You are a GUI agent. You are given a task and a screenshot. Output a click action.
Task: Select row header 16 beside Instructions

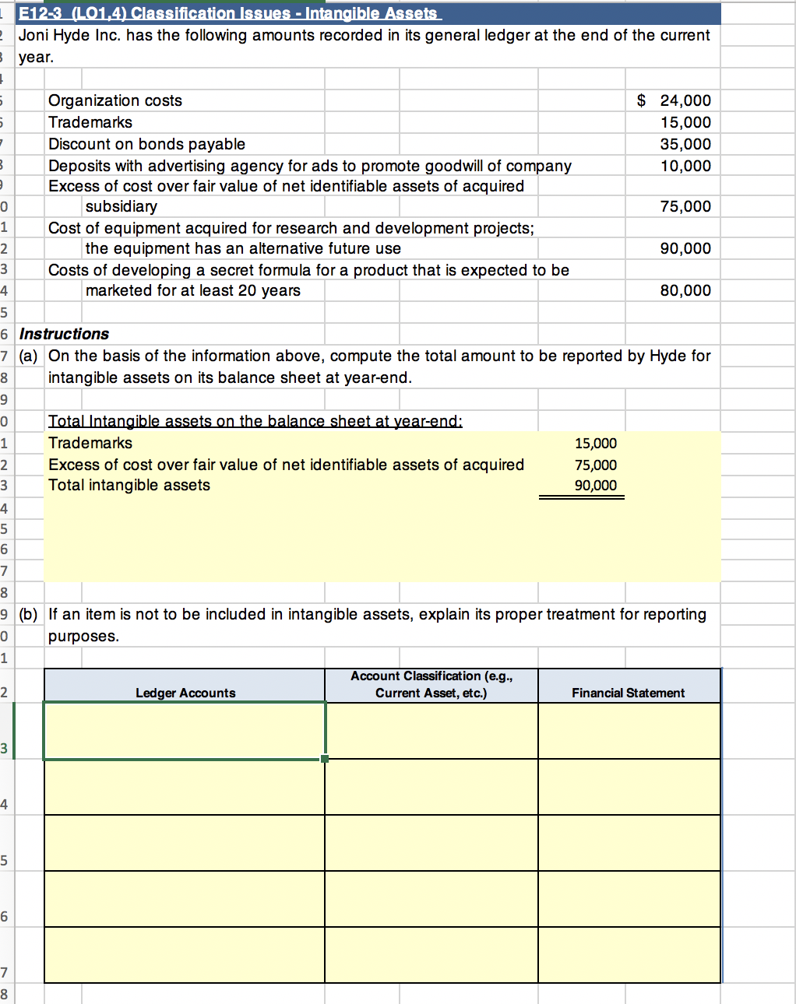point(5,334)
